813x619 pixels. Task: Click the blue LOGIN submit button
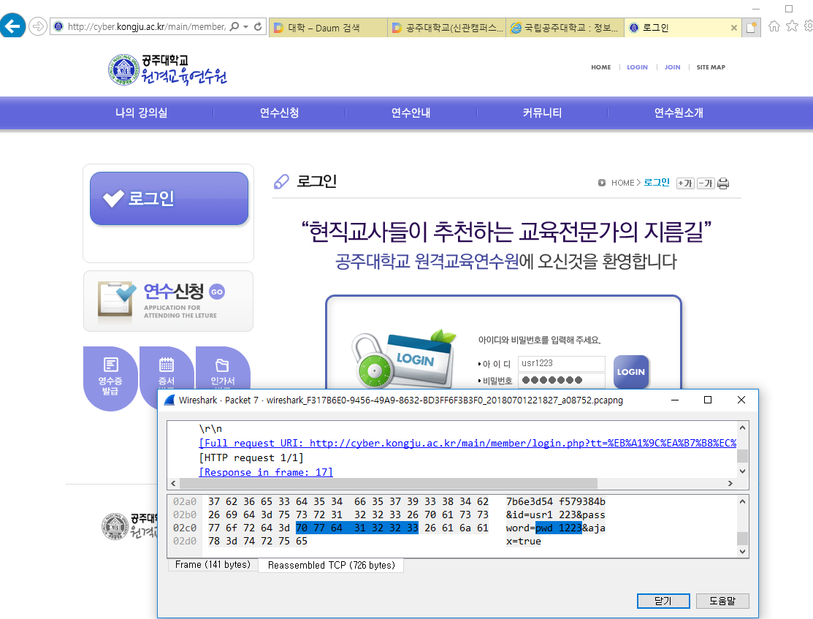(x=631, y=371)
